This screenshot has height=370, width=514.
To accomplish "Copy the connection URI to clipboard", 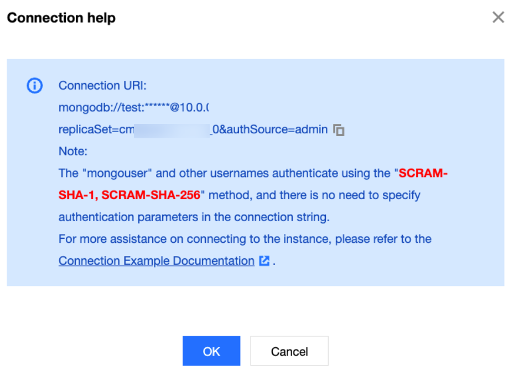I will 339,131.
